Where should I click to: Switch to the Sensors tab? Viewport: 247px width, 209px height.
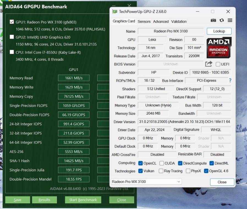[x=144, y=22]
